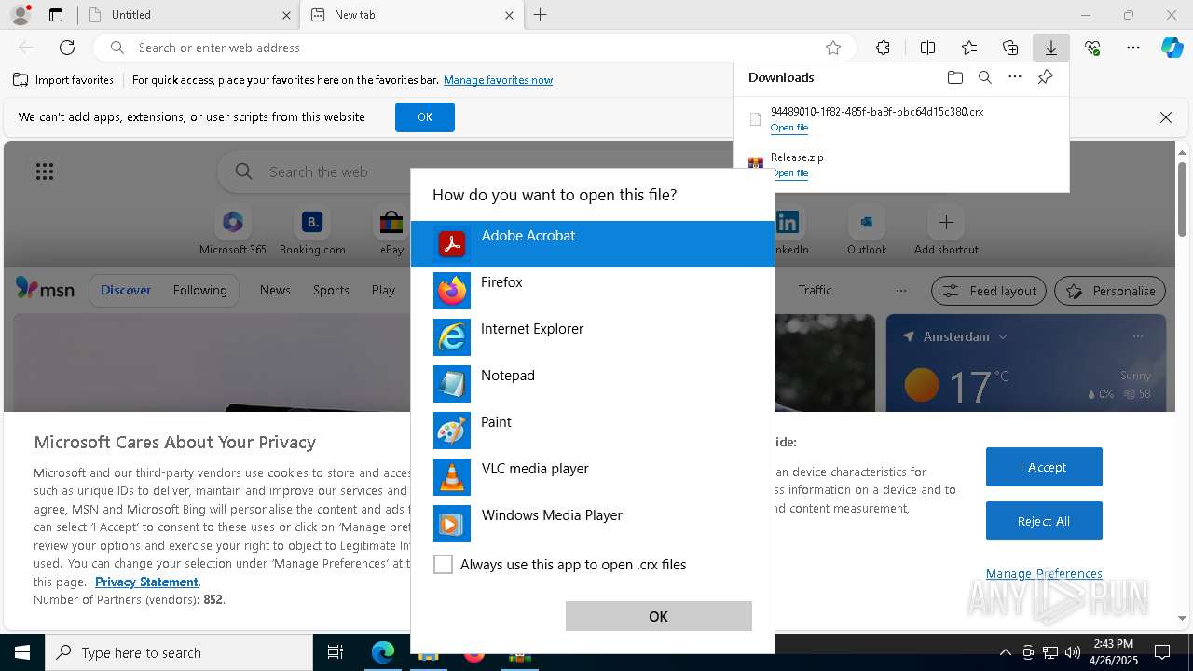Click the Personalise feed button
Screen dimensions: 1193x671
click(x=1110, y=291)
